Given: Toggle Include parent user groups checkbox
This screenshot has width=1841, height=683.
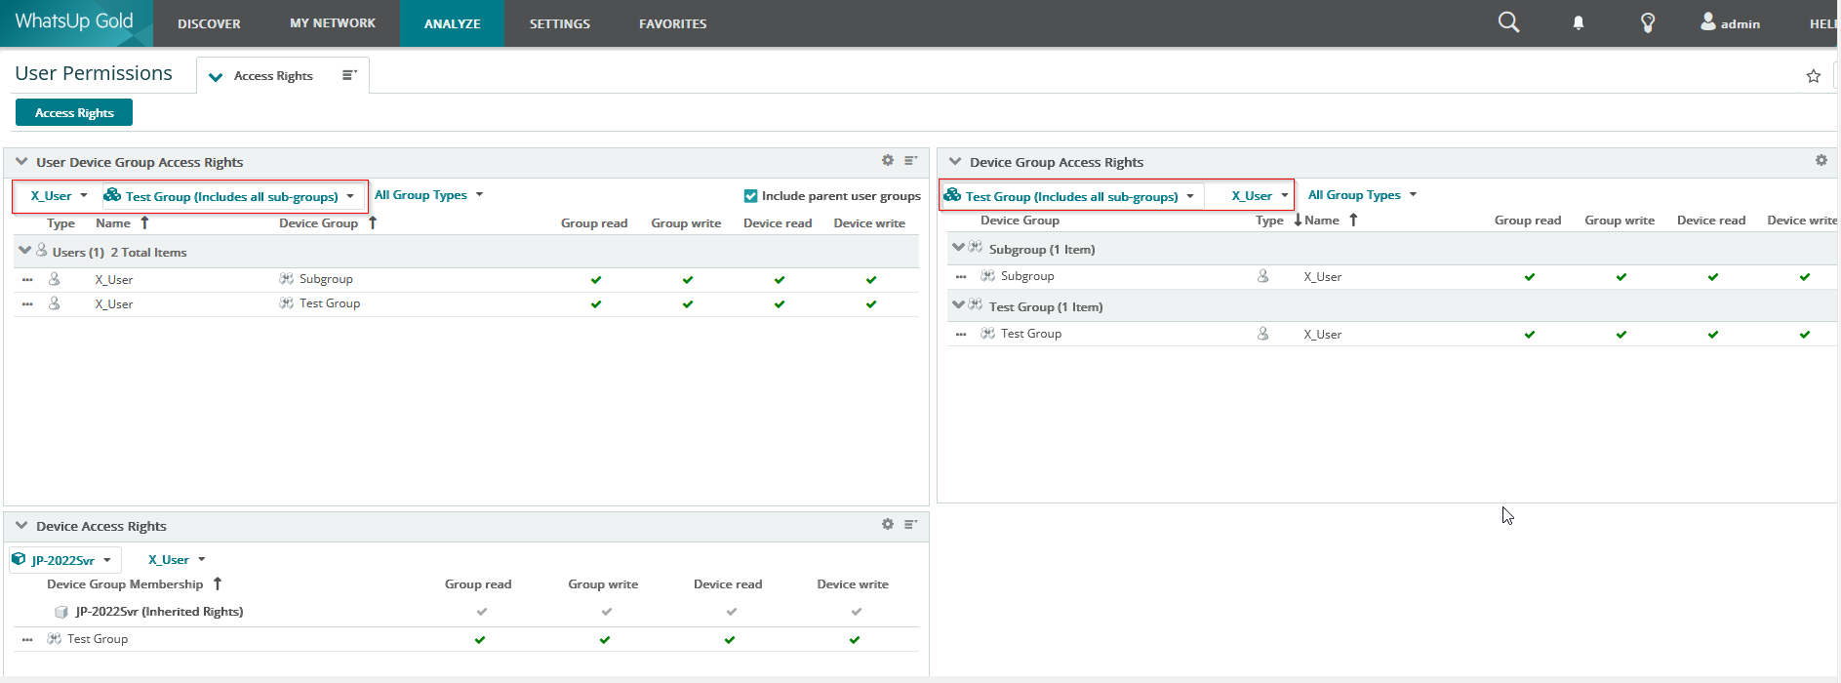Looking at the screenshot, I should coord(750,196).
